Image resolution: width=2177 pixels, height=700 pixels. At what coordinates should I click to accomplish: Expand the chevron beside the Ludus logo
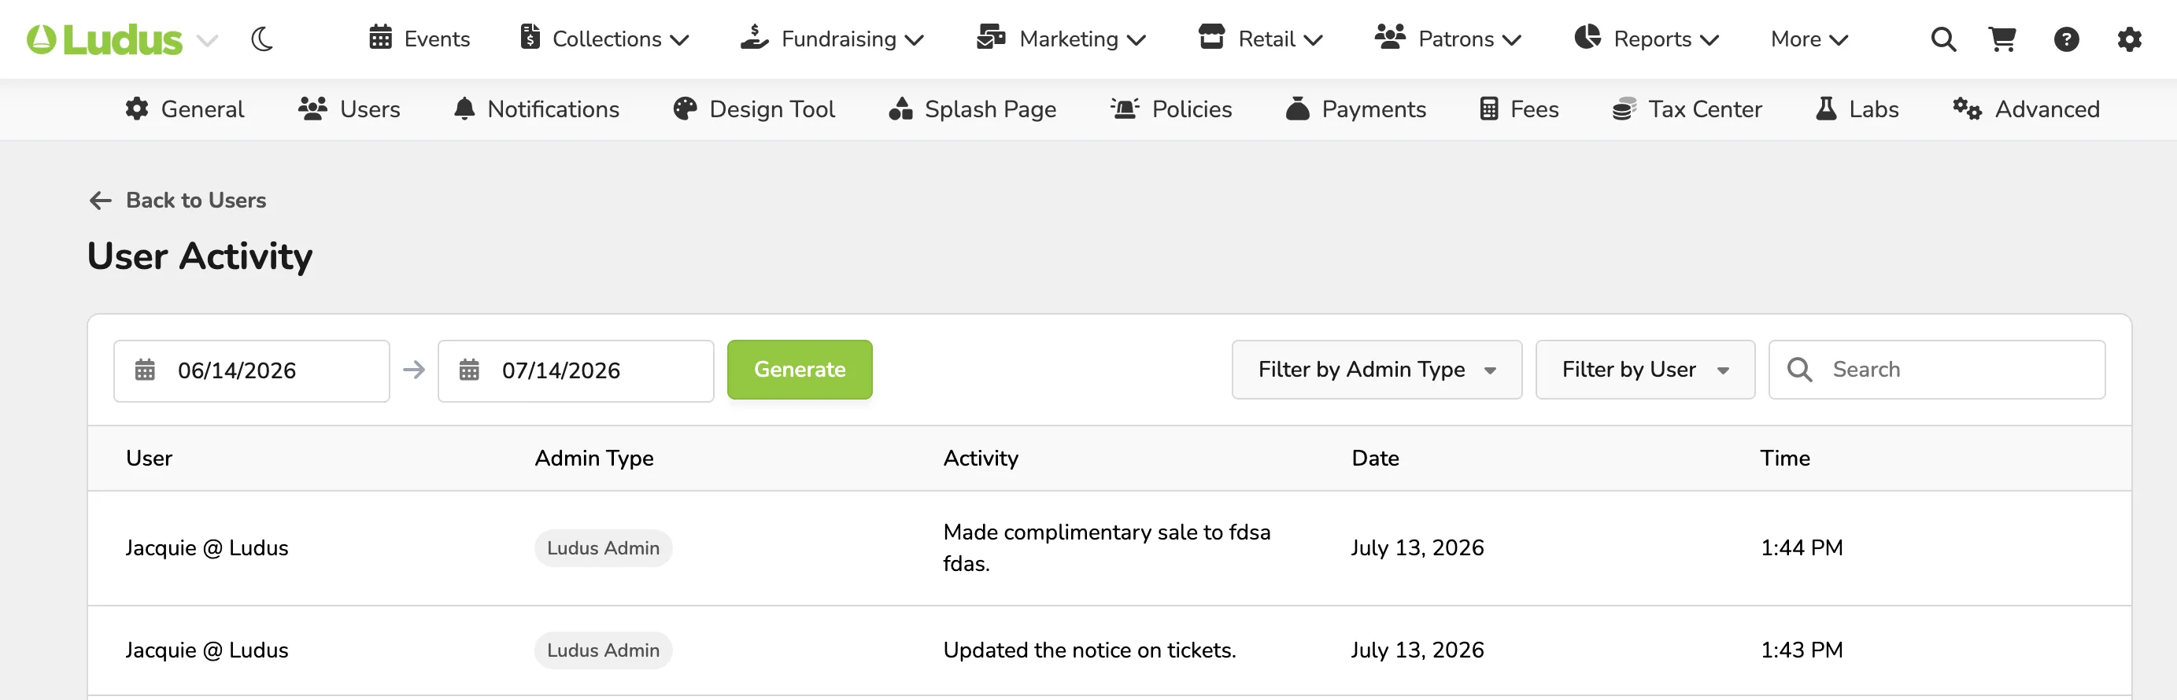[207, 39]
